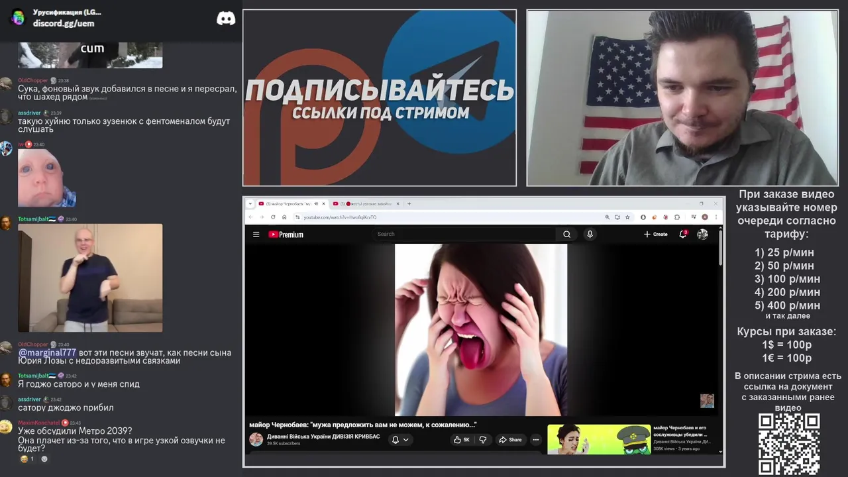Open the channel avatar under the video
848x477 pixels.
pyautogui.click(x=256, y=439)
